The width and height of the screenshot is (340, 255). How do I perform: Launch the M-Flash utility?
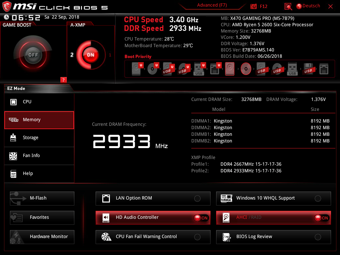pyautogui.click(x=42, y=198)
